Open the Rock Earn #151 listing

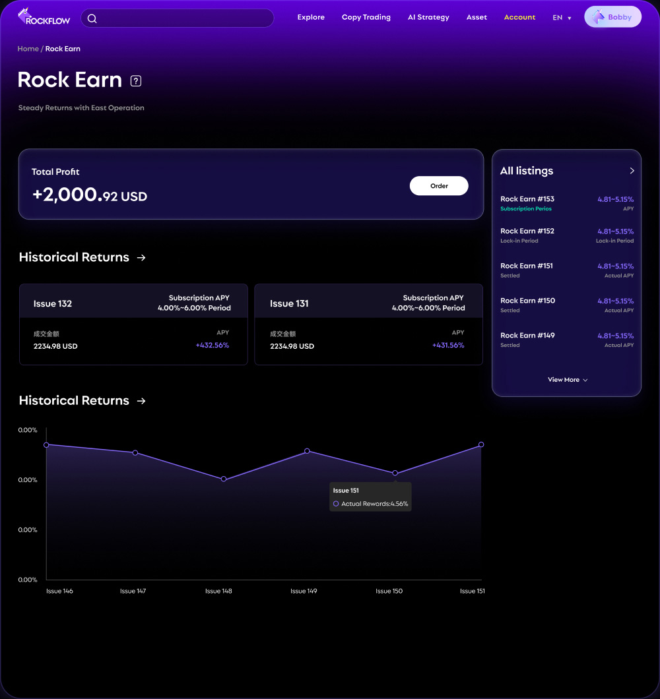(567, 270)
